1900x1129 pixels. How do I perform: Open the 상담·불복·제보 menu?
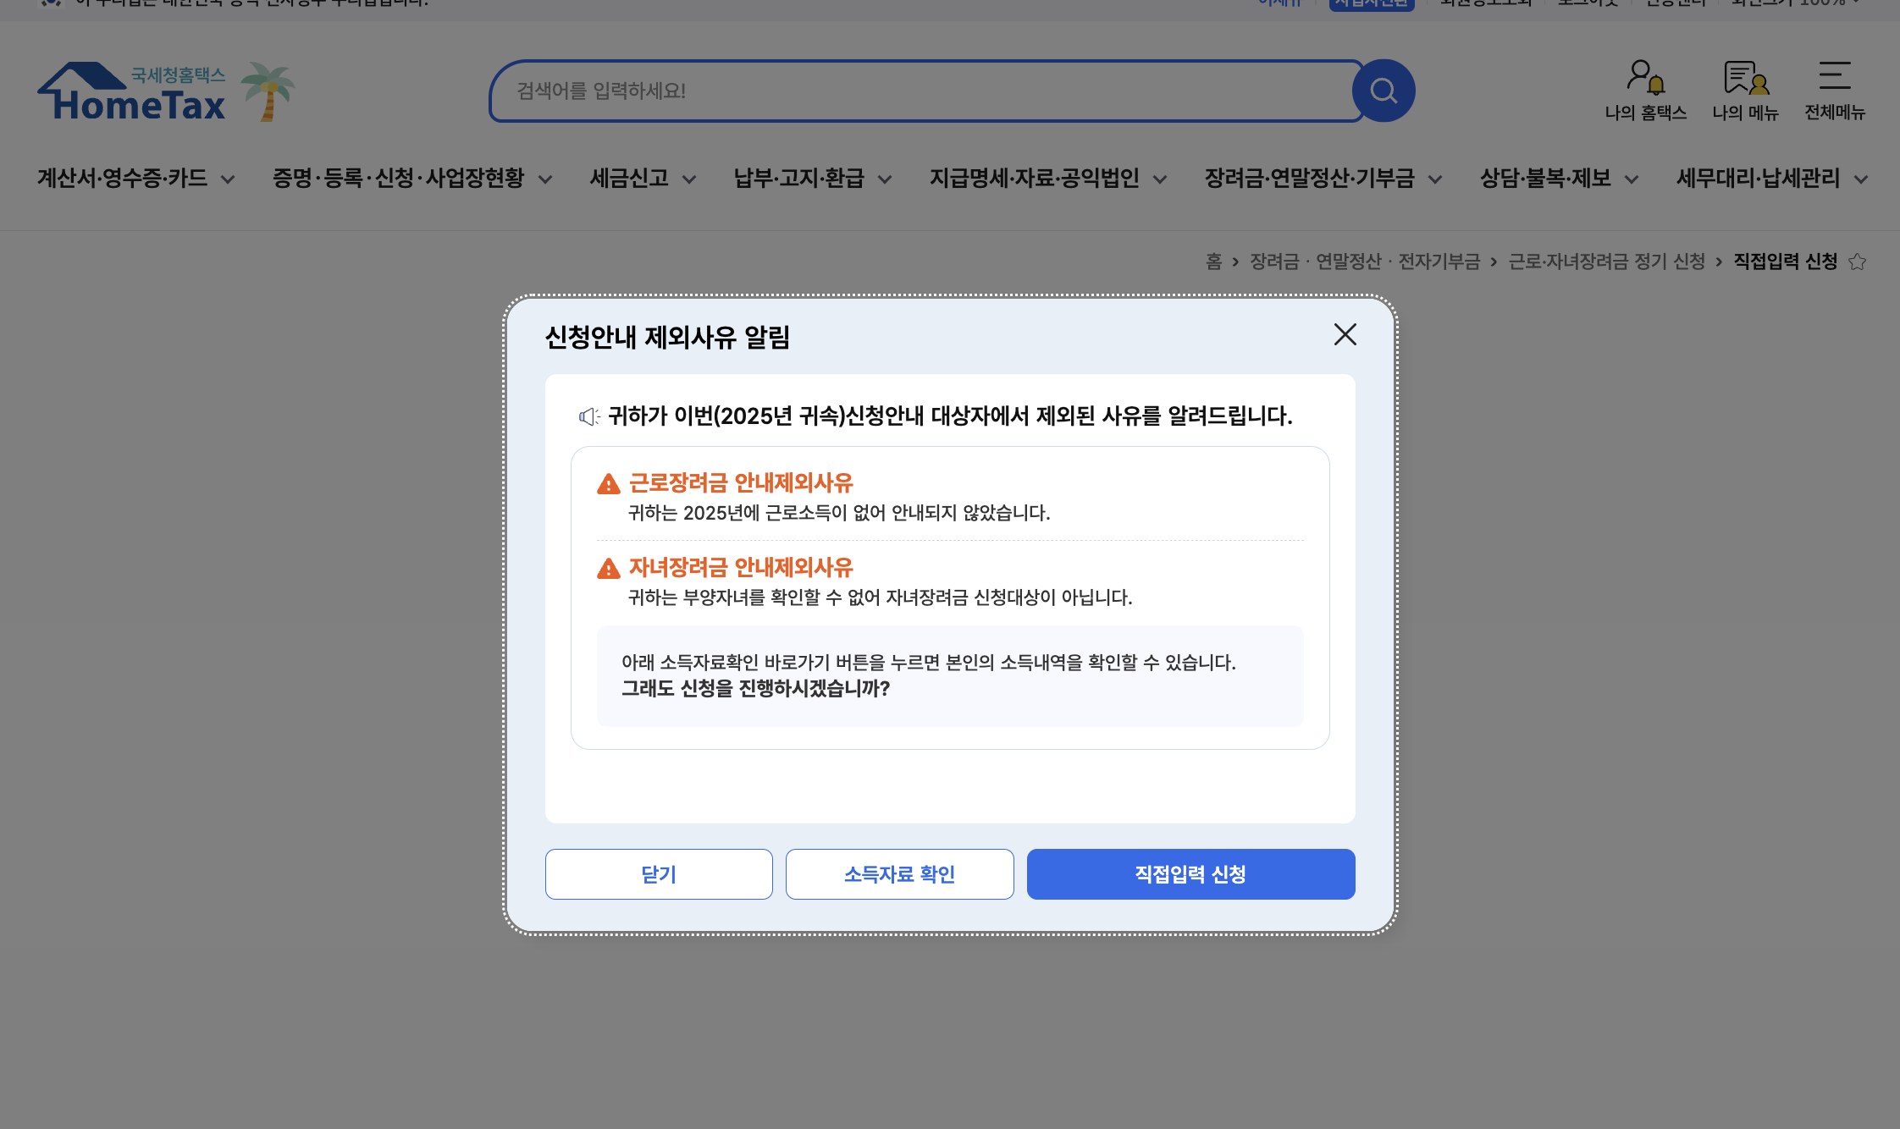[x=1545, y=179]
